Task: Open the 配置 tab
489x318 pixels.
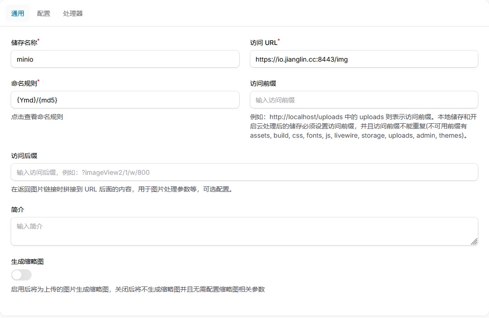Action: [44, 13]
